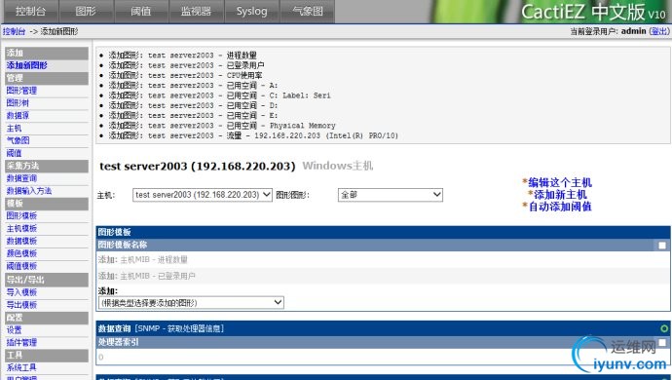
Task: Click the 添加新主机 link
Action: (560, 194)
